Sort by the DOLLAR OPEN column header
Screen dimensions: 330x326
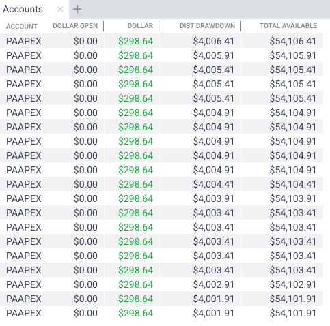click(x=75, y=26)
